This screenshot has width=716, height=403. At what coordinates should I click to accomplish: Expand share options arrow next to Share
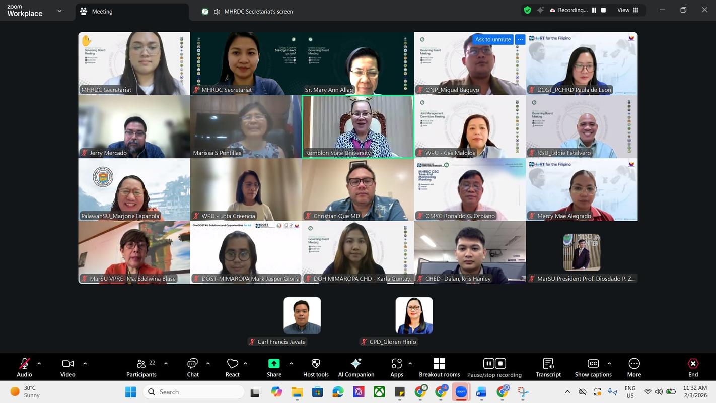coord(291,363)
